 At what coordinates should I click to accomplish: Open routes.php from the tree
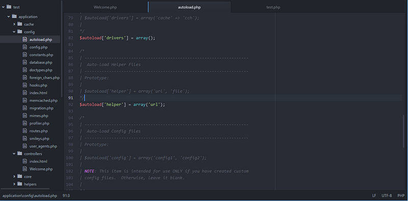point(39,131)
